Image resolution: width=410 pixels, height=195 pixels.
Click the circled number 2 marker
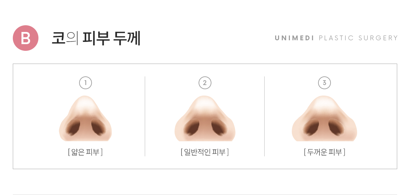(x=205, y=83)
